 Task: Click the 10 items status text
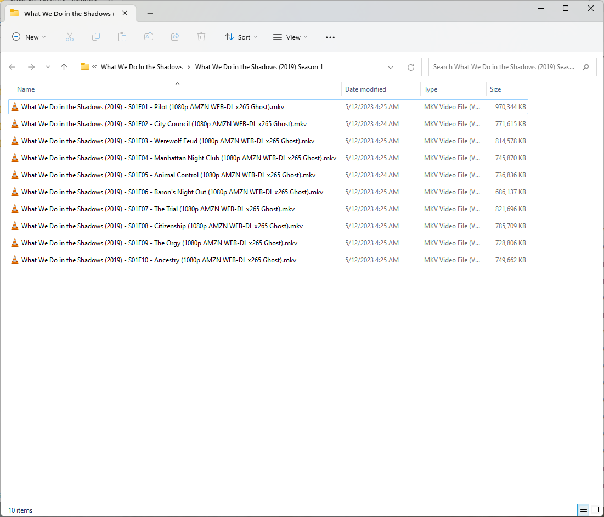tap(20, 510)
